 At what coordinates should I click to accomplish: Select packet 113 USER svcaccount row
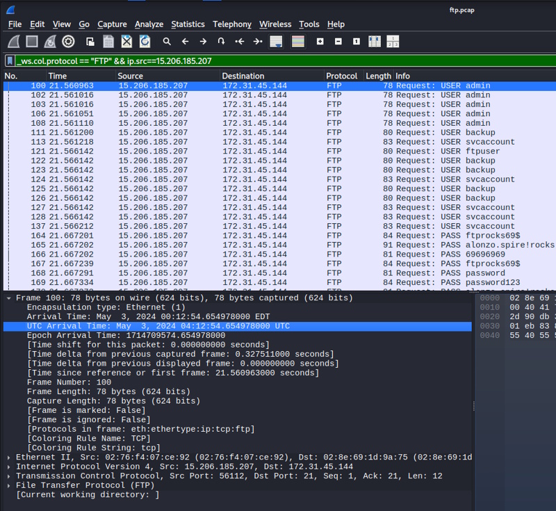pos(279,142)
